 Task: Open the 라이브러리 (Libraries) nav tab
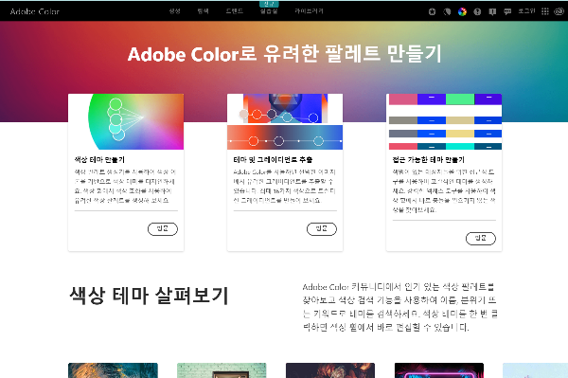coord(309,11)
